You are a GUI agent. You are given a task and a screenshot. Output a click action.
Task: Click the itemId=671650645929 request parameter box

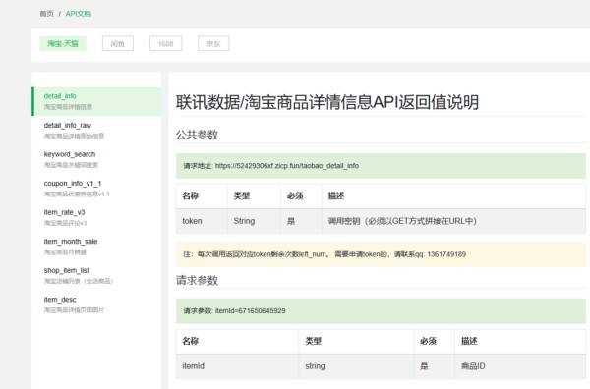point(381,311)
